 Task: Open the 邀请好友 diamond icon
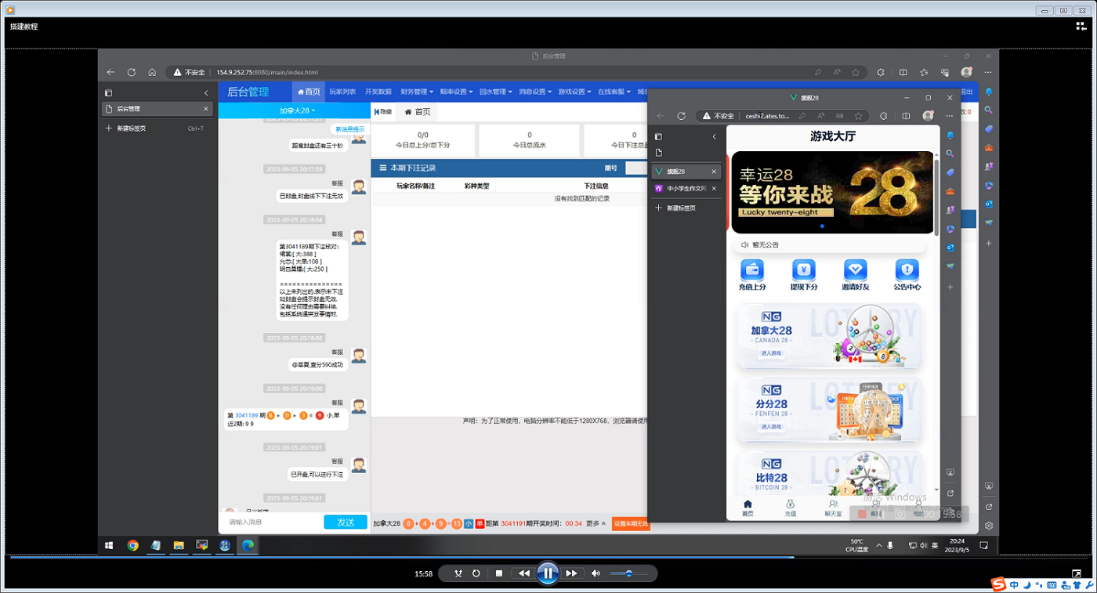point(855,270)
